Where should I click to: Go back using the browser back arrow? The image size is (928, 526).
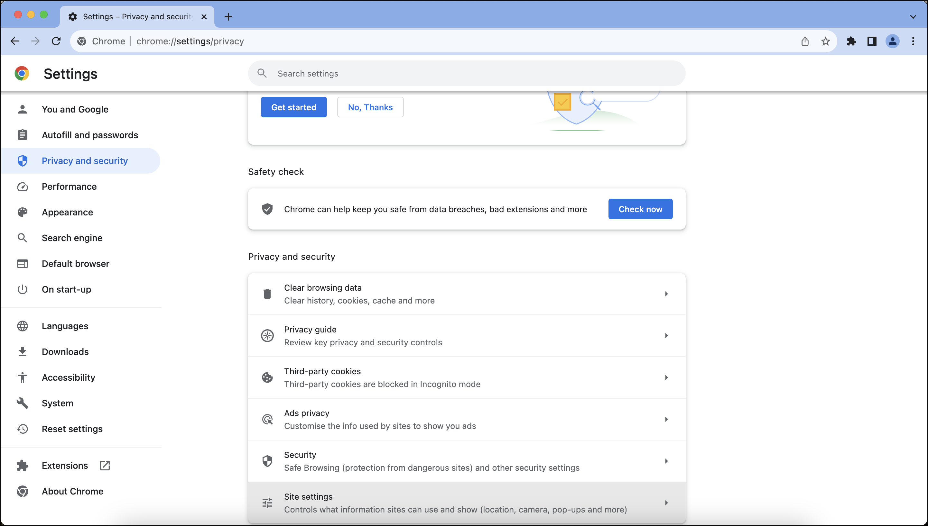click(x=15, y=41)
